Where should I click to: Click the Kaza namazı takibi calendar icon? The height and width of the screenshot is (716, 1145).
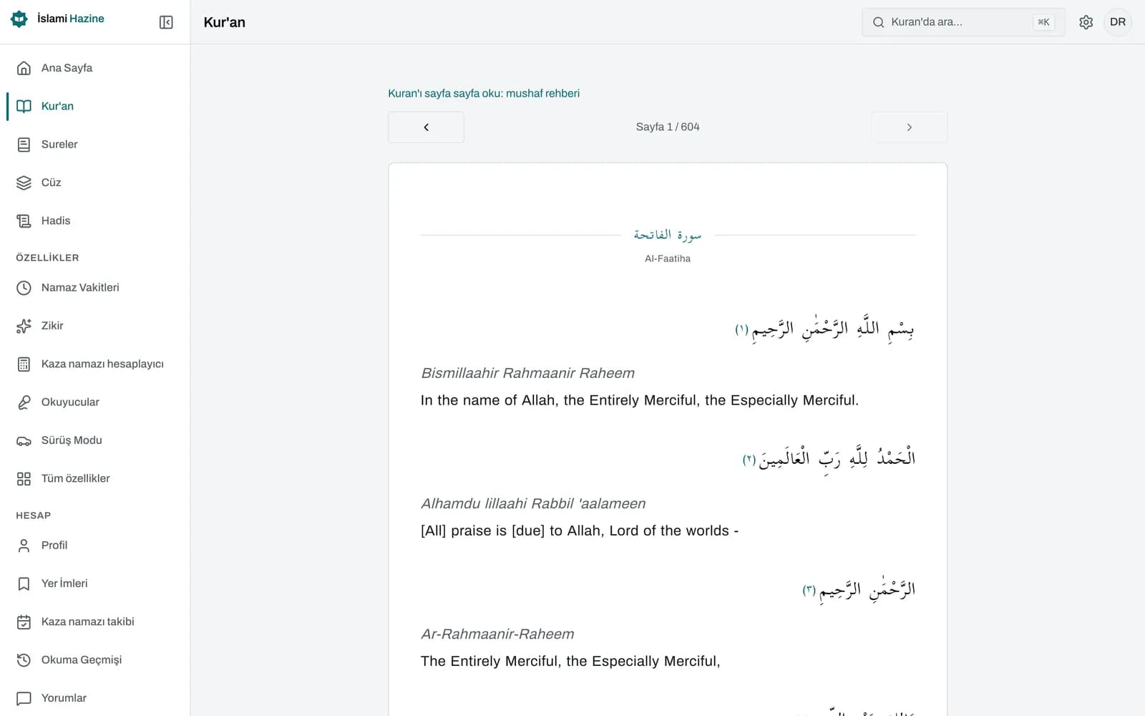(x=24, y=621)
